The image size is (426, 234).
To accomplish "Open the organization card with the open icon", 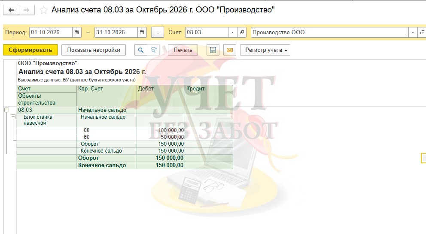I will [x=422, y=32].
